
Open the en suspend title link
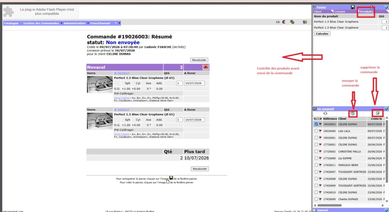pyautogui.click(x=326, y=109)
